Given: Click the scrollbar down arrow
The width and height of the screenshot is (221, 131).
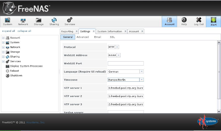Looking at the screenshot, I should tap(219, 111).
